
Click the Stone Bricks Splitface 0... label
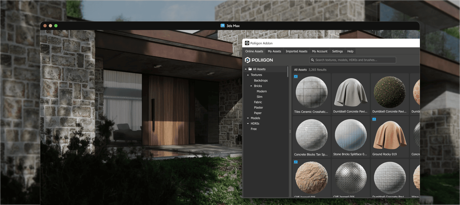tap(350, 154)
